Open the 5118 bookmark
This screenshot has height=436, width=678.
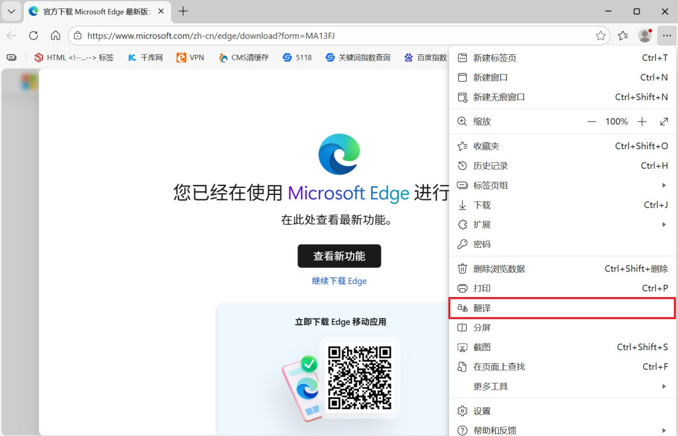297,57
